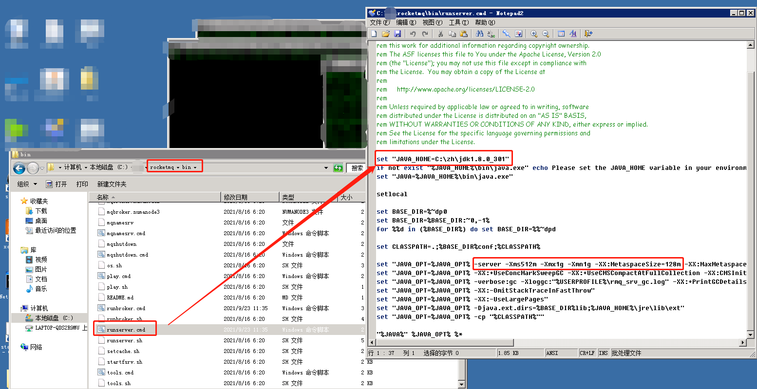
Task: Go back in the Explorer window
Action: 19,168
